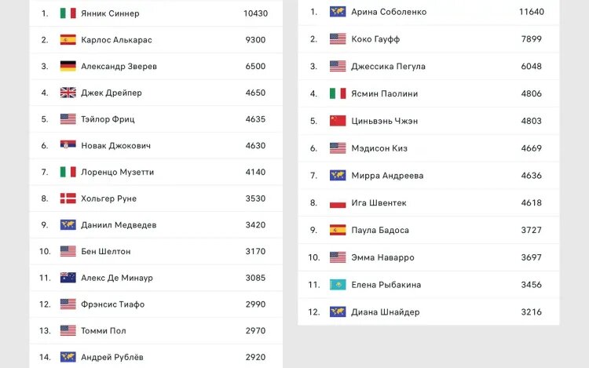
Task: Select Андрей Рублёв in ranking list
Action: (x=112, y=357)
